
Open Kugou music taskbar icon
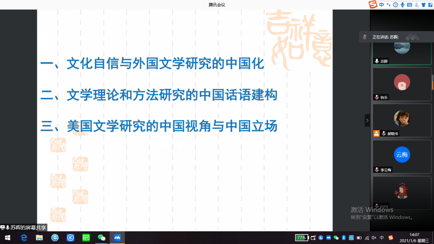pyautogui.click(x=71, y=237)
